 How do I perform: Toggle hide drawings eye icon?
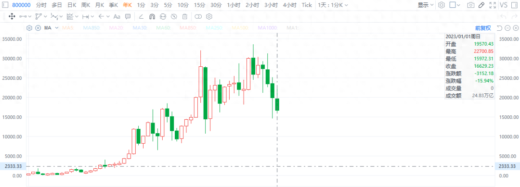pyautogui.click(x=174, y=16)
